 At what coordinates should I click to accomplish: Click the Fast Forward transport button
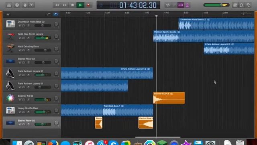point(65,5)
